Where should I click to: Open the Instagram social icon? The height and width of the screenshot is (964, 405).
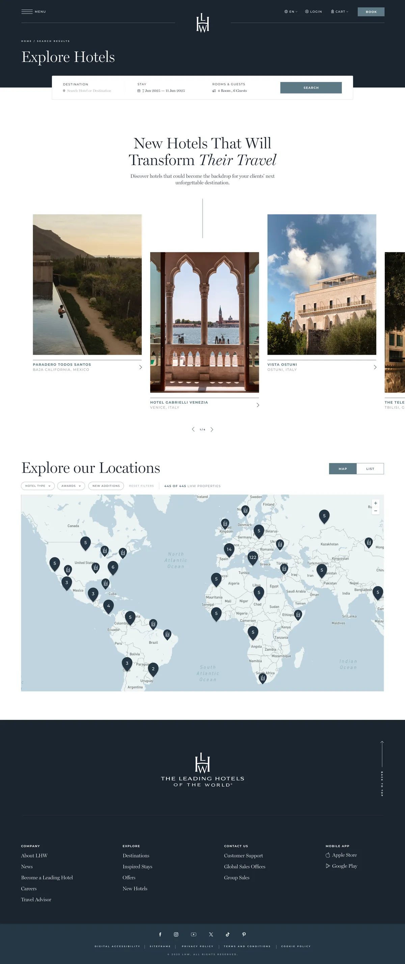[176, 935]
